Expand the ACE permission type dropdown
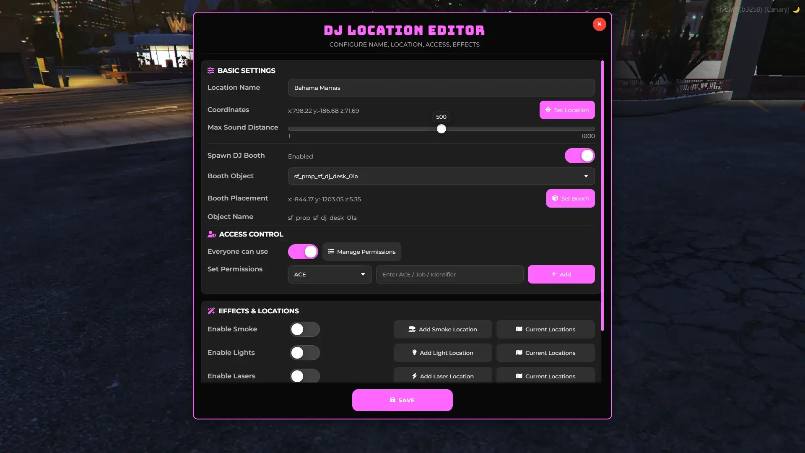This screenshot has width=805, height=453. tap(330, 274)
